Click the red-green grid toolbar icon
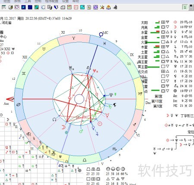Screen dimensions: 194x185 [x=69, y=7]
